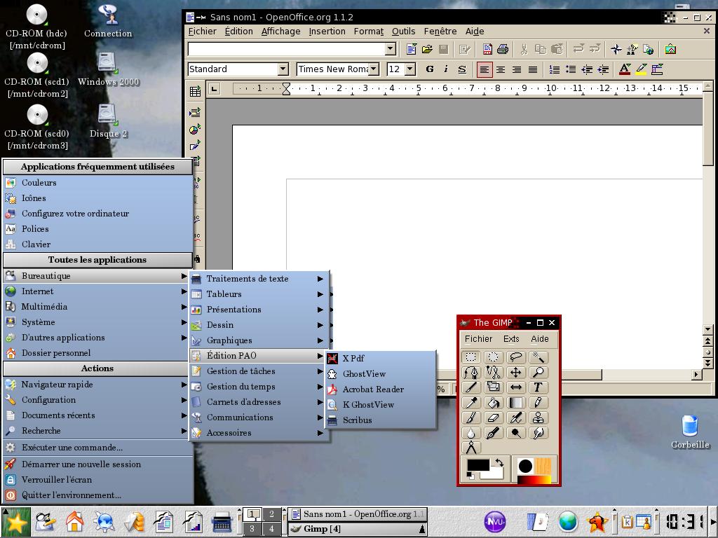Enable centered paragraph alignment
Screen dimensions: 718x538
(x=501, y=69)
